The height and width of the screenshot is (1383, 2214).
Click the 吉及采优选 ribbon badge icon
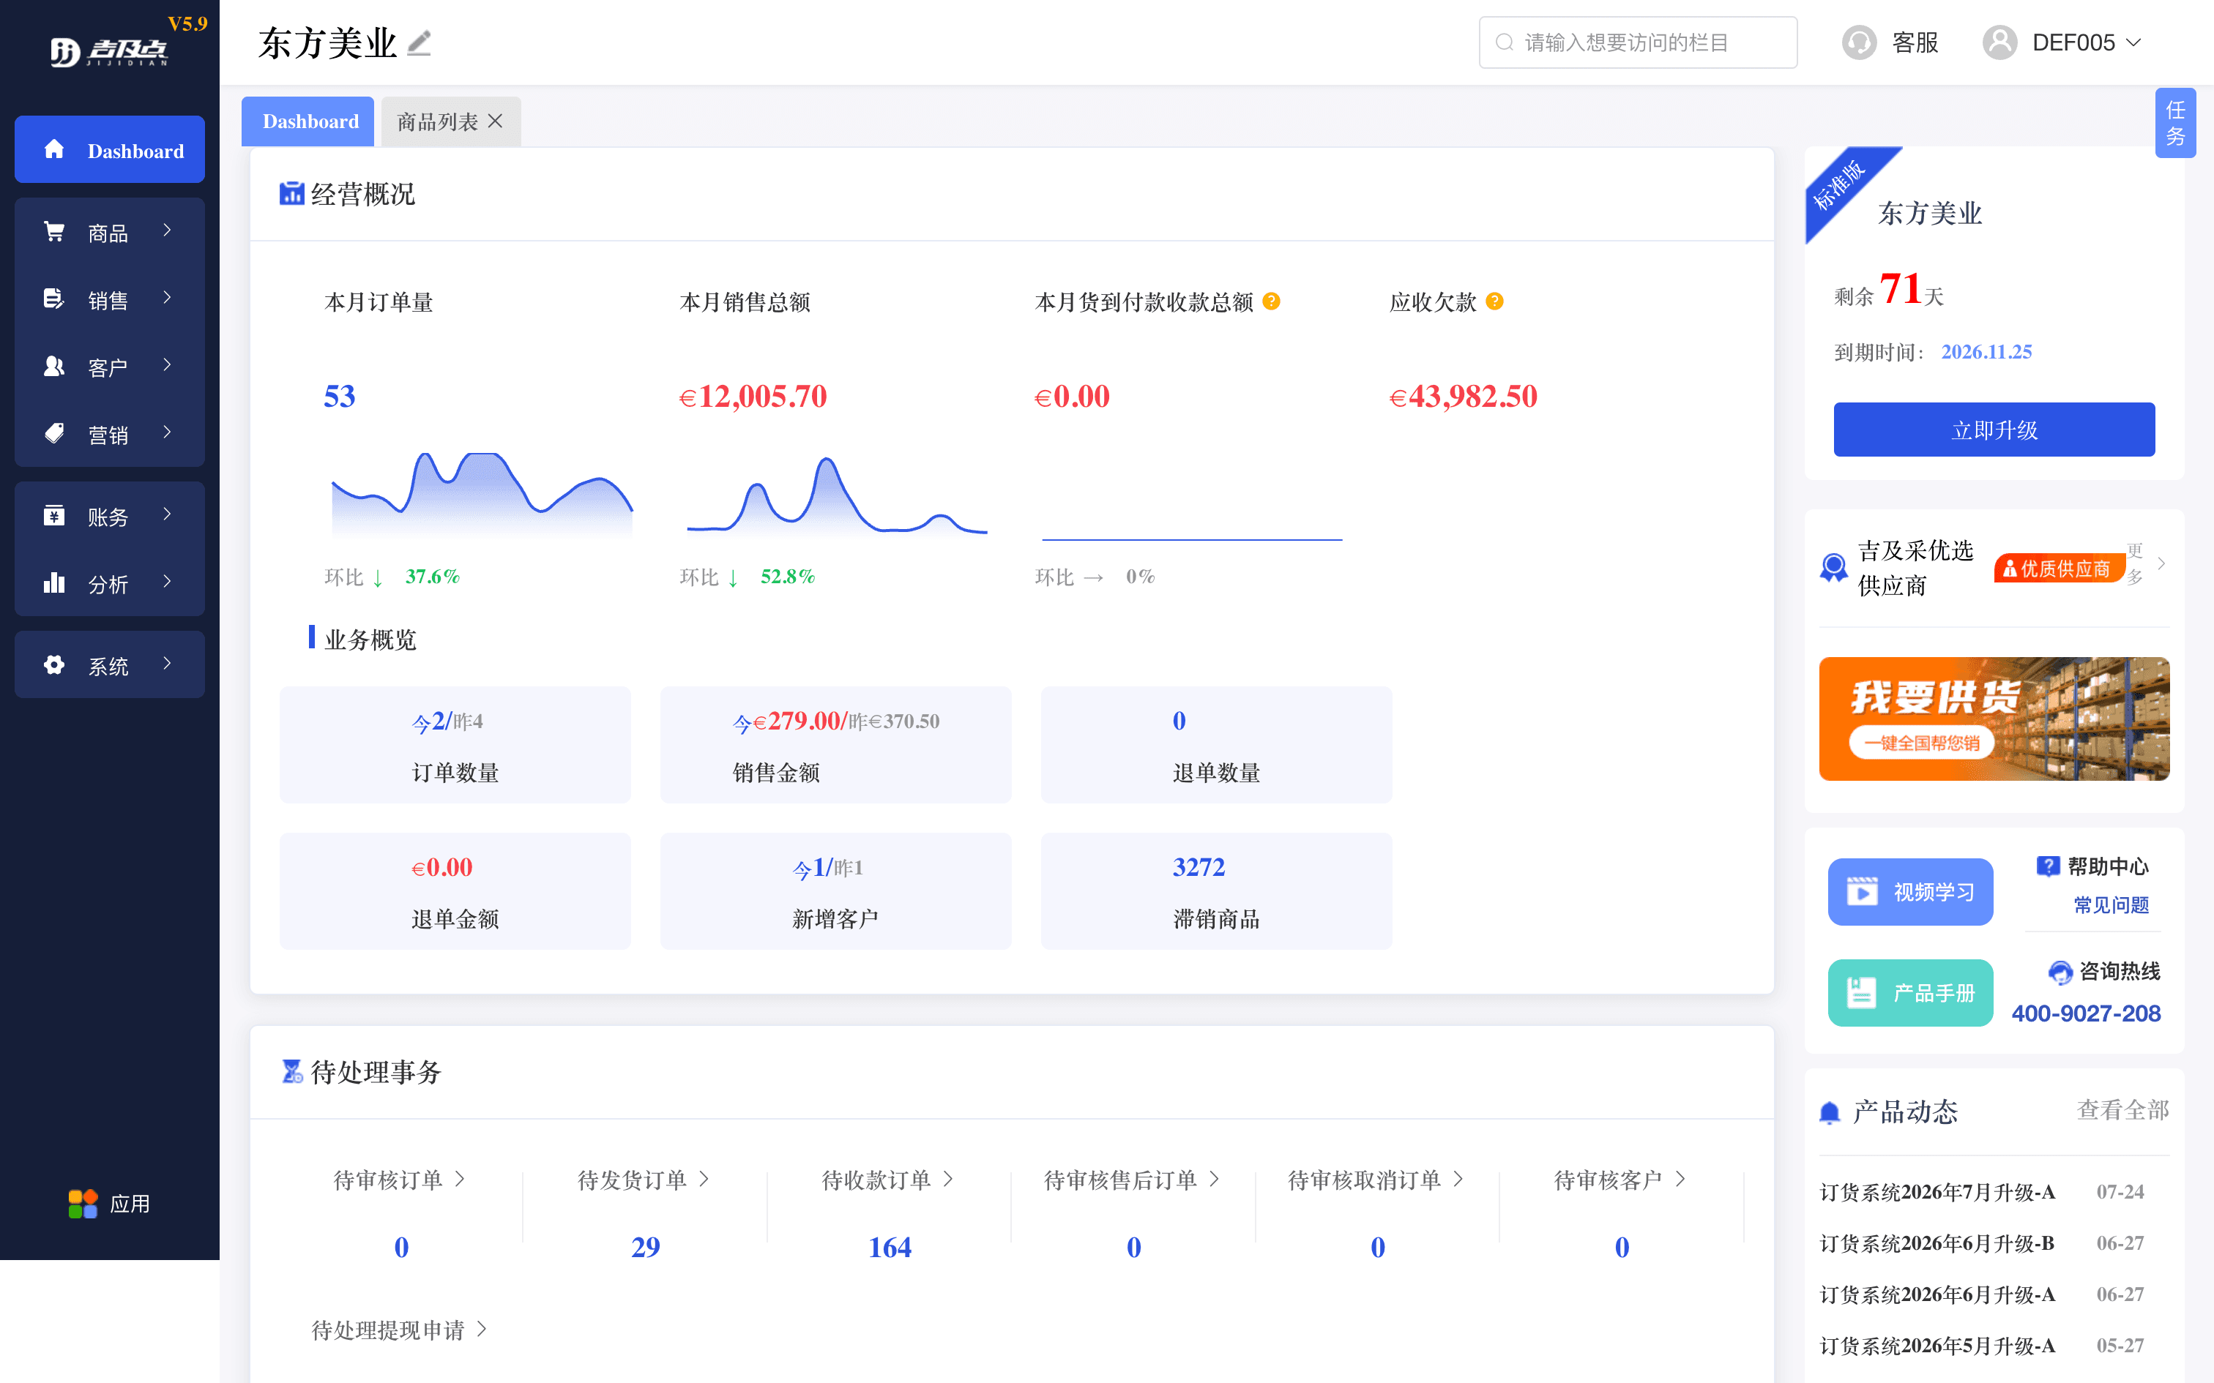[x=1833, y=567]
